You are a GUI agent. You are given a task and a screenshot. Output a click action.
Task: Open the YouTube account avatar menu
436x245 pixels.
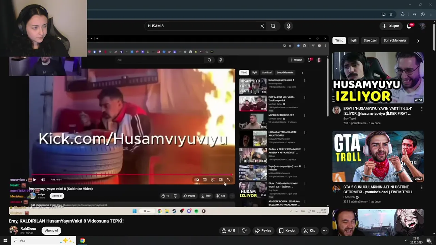422,26
